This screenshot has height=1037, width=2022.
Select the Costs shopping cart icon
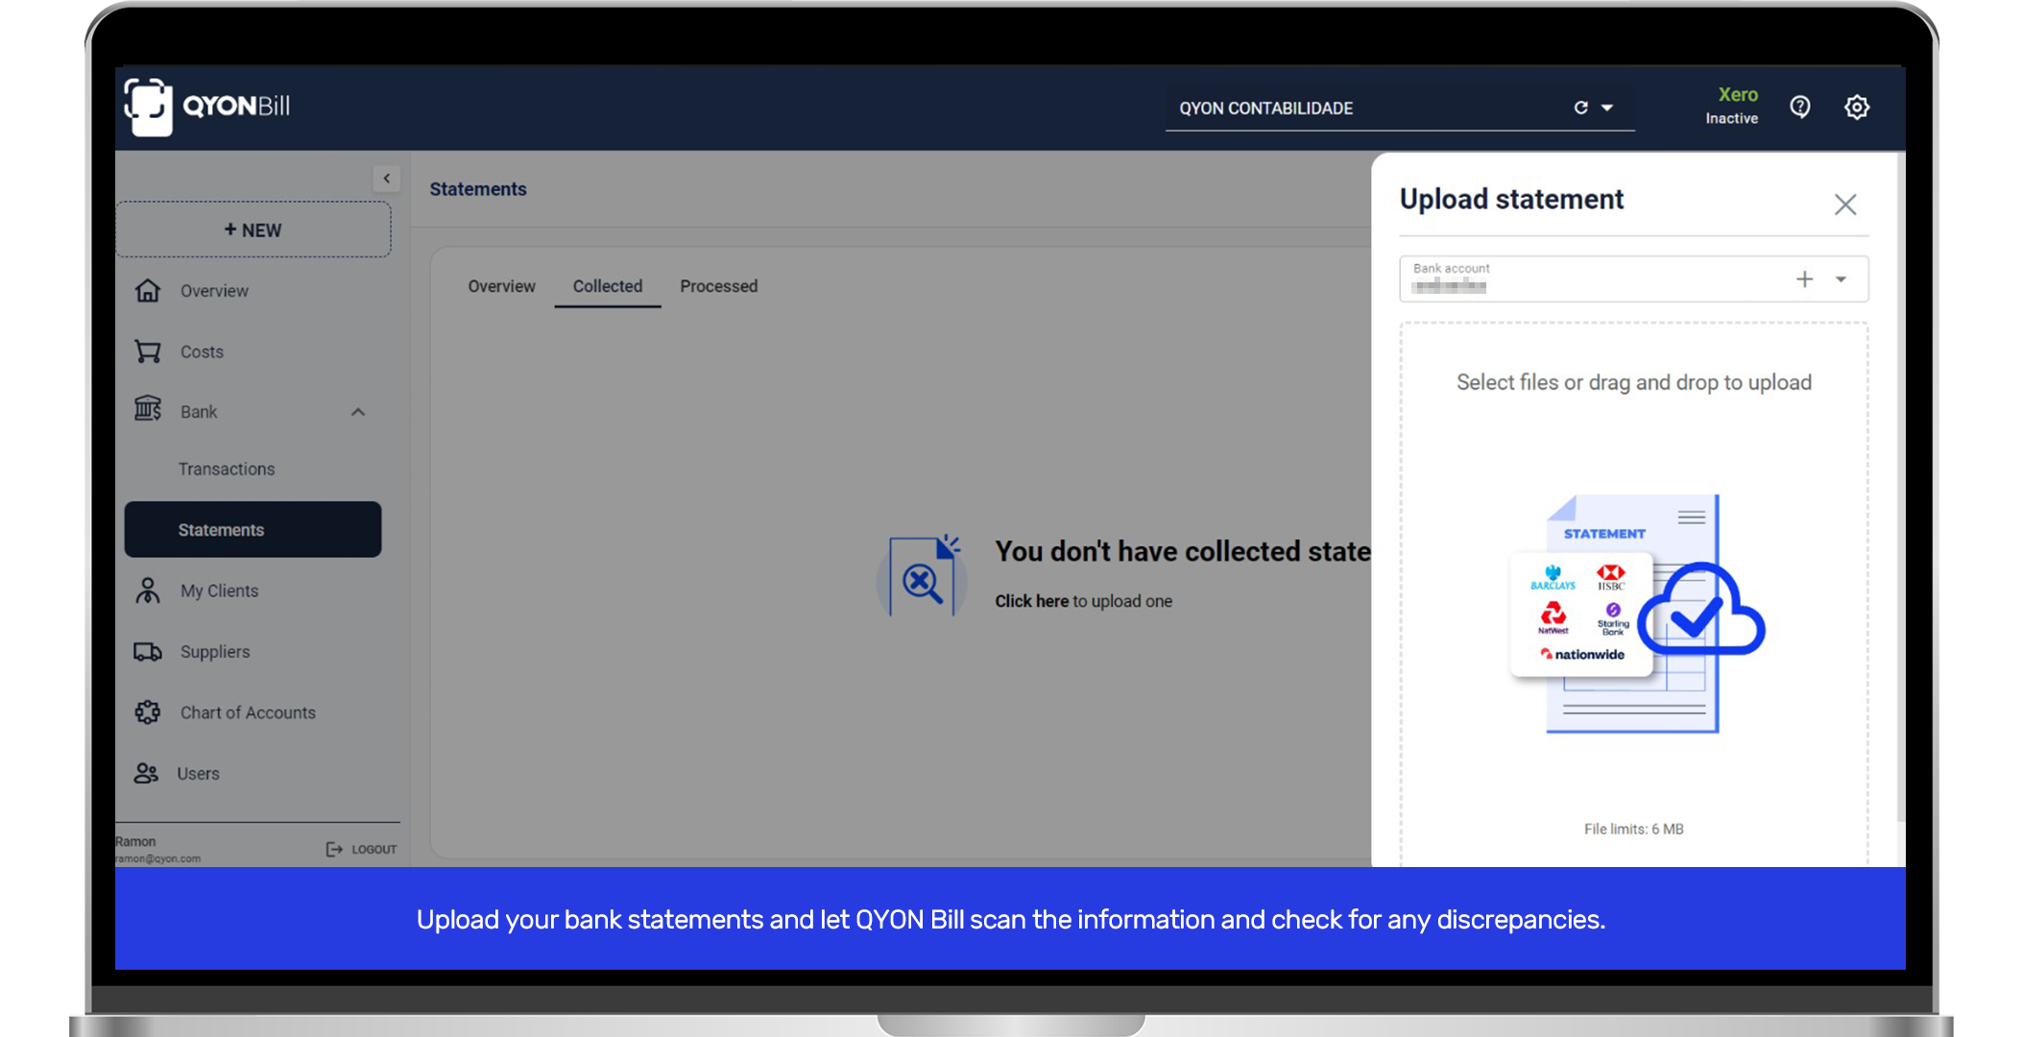[x=148, y=350]
